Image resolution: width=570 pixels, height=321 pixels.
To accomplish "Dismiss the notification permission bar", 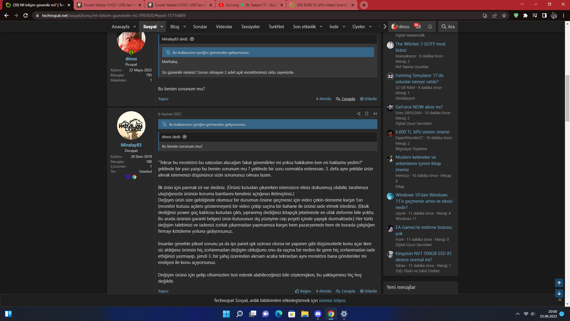I will click(560, 300).
